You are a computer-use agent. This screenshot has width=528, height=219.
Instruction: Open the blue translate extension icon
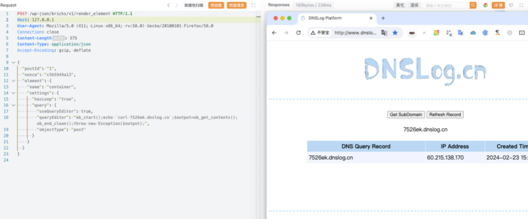pyautogui.click(x=461, y=33)
